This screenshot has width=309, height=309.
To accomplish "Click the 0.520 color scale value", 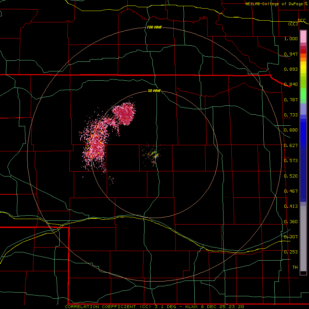I will (291, 176).
